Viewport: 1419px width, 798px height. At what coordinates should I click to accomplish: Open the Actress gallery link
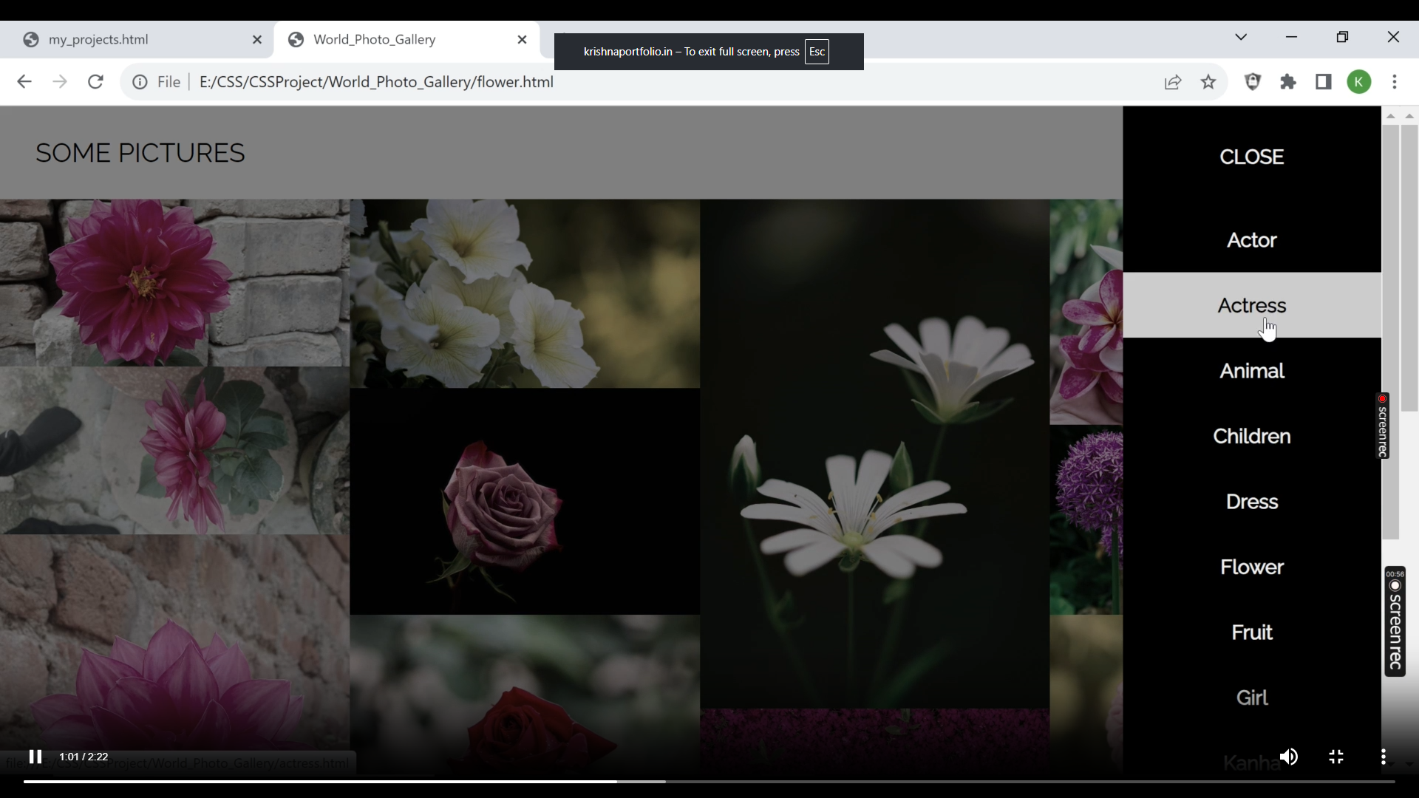1252,305
